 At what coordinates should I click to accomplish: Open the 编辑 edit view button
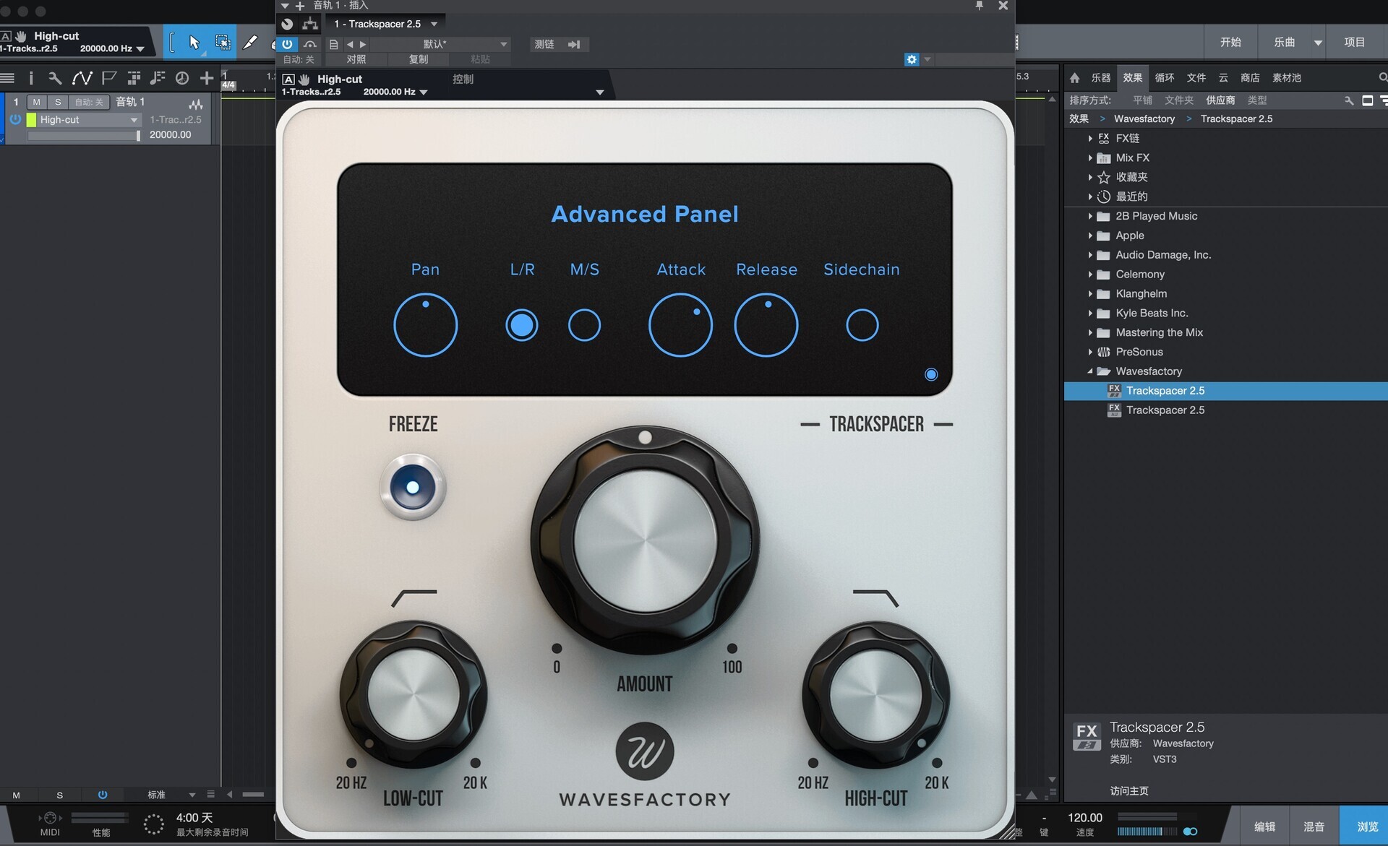tap(1264, 826)
